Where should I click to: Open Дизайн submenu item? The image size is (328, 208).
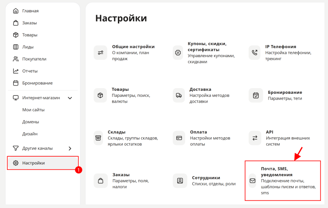tap(30, 134)
